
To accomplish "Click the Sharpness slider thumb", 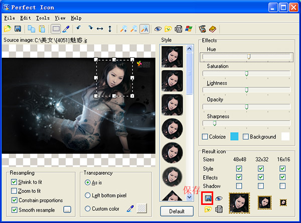I will pyautogui.click(x=215, y=123).
